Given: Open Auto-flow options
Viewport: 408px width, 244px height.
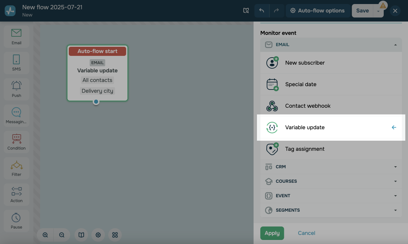Looking at the screenshot, I should pyautogui.click(x=317, y=11).
